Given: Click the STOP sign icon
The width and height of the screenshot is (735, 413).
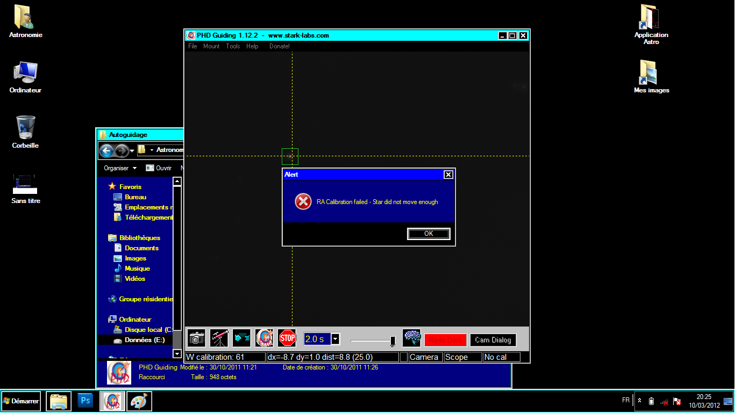Looking at the screenshot, I should [287, 338].
